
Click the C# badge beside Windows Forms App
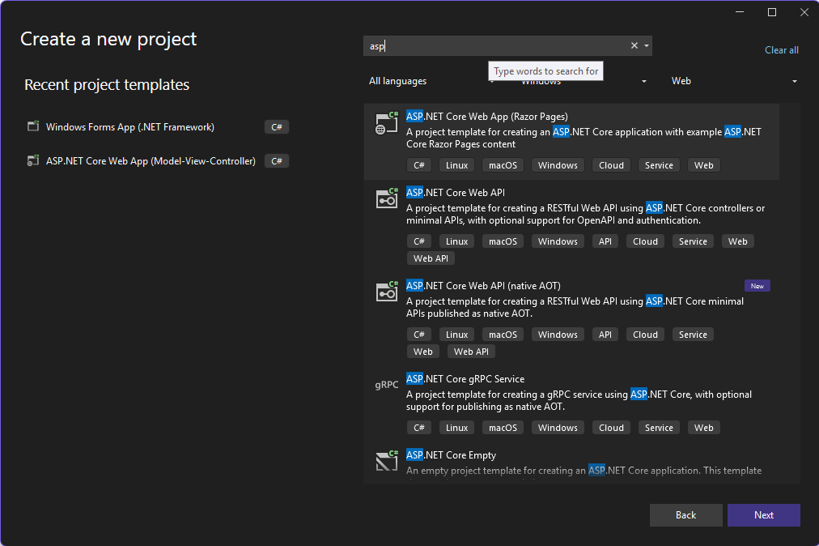(277, 127)
